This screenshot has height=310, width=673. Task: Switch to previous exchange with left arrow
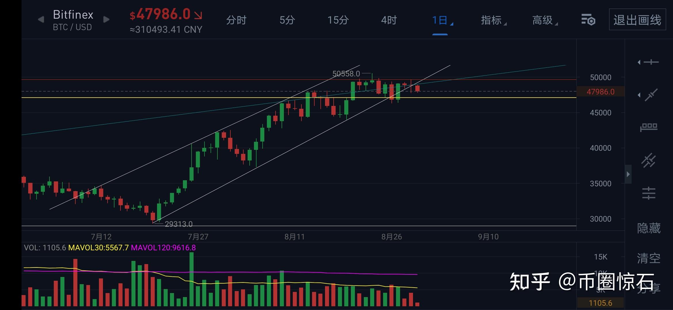click(x=41, y=20)
